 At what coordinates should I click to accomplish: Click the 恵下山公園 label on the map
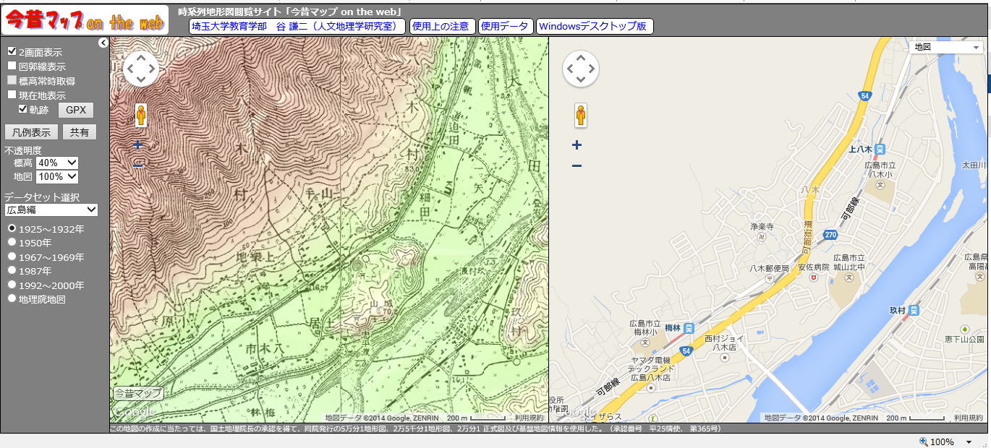[964, 338]
